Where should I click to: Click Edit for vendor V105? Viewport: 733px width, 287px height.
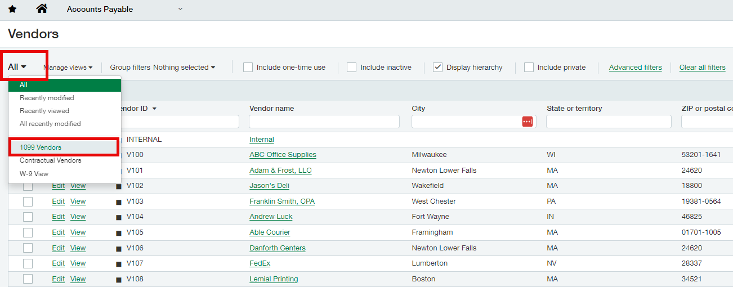59,232
